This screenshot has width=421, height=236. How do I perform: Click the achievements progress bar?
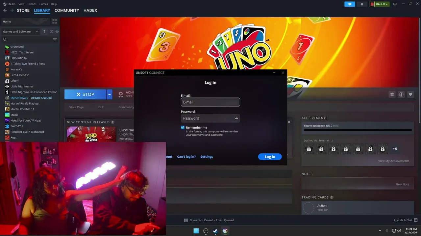click(x=358, y=130)
